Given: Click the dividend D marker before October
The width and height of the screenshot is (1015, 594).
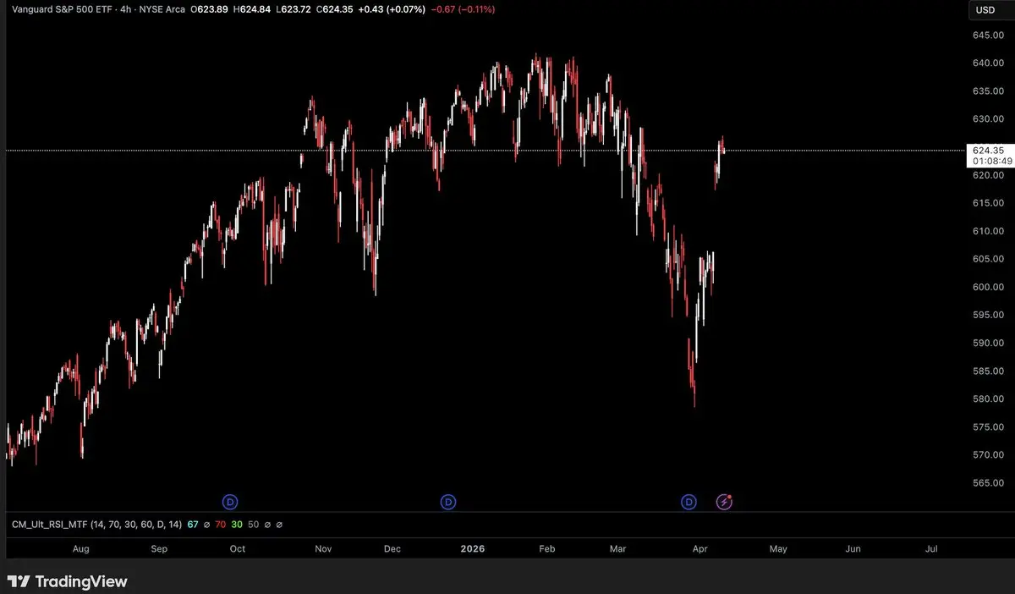Looking at the screenshot, I should (x=230, y=502).
